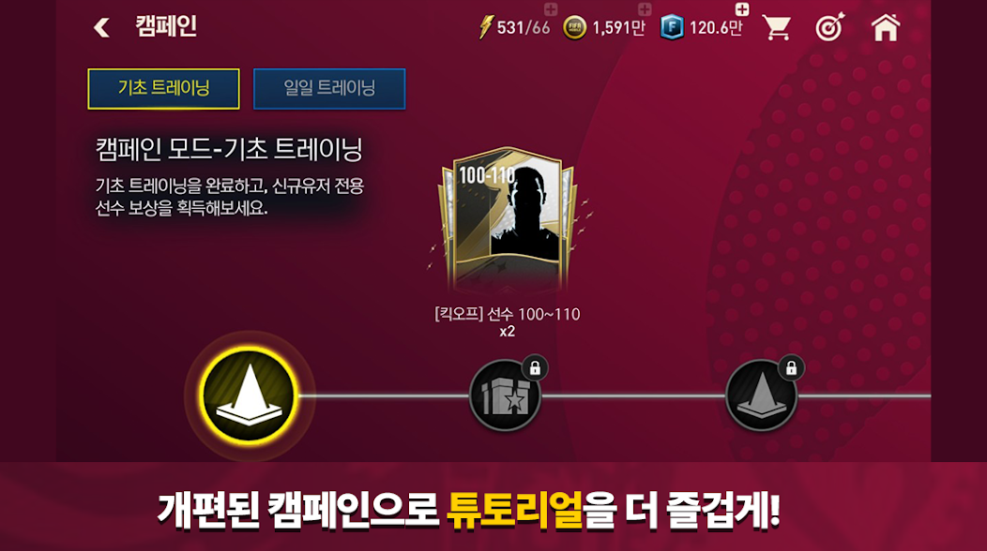The height and width of the screenshot is (551, 987).
Task: Select the glowing yellow cone stage
Action: pos(250,395)
